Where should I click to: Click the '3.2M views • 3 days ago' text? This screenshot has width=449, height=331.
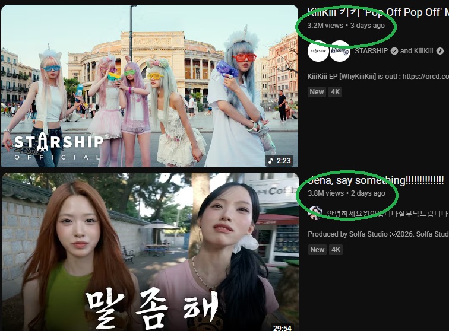(346, 26)
